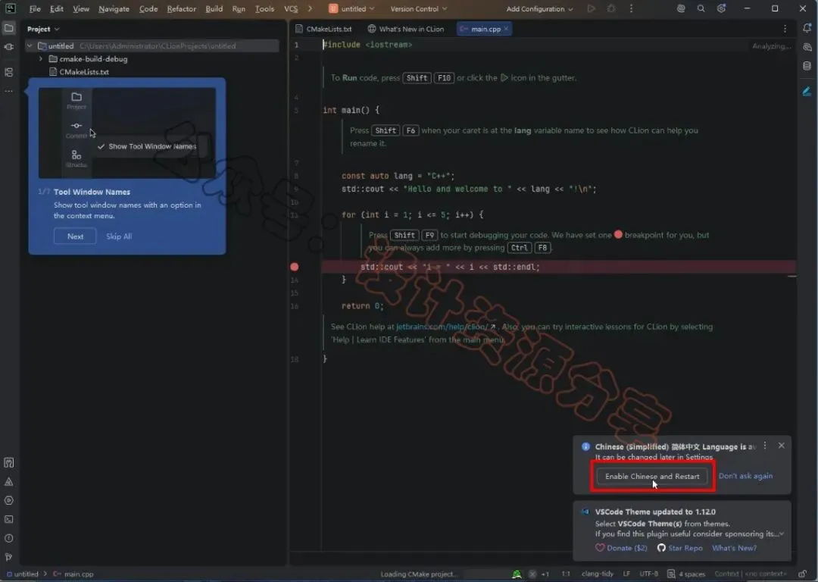Viewport: 818px width, 582px height.
Task: Close the main.cpp editor tab
Action: 506,29
